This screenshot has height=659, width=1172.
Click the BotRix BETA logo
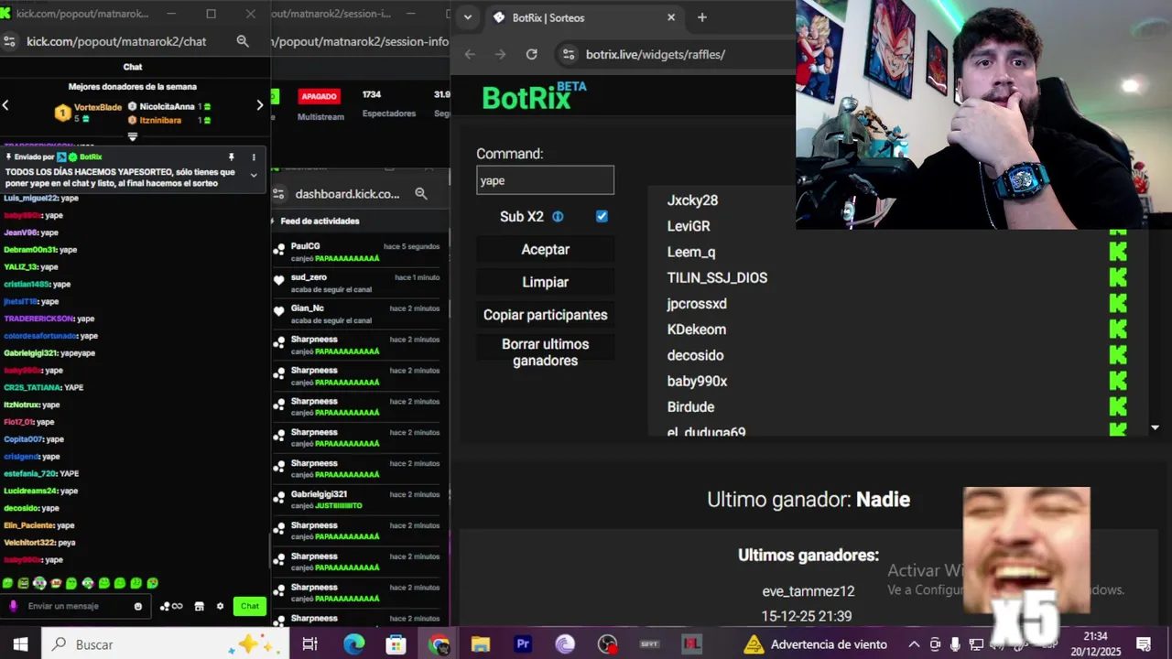[534, 96]
